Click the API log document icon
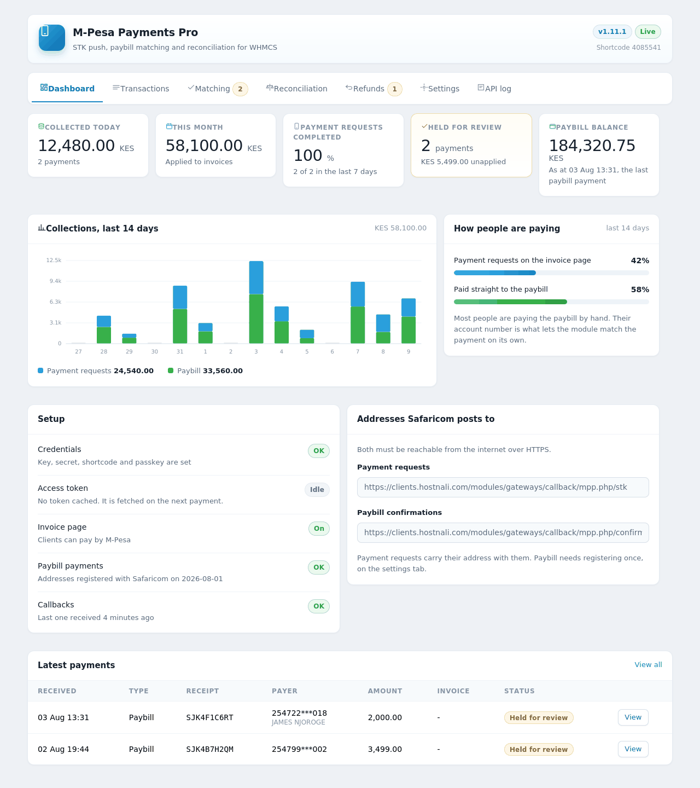 481,88
